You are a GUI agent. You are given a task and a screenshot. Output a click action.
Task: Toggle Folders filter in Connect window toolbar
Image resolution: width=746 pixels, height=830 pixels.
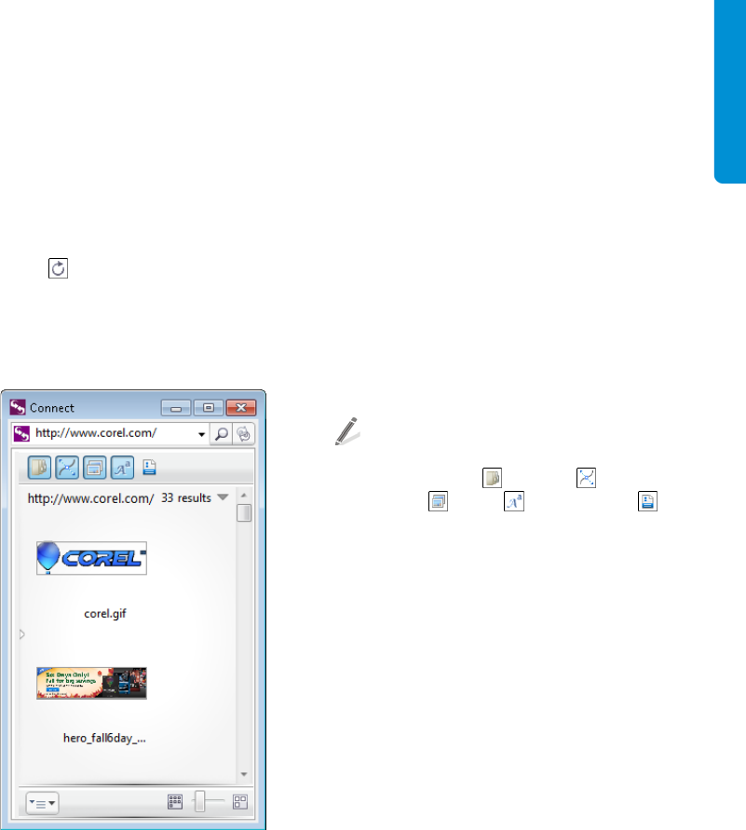click(x=40, y=468)
